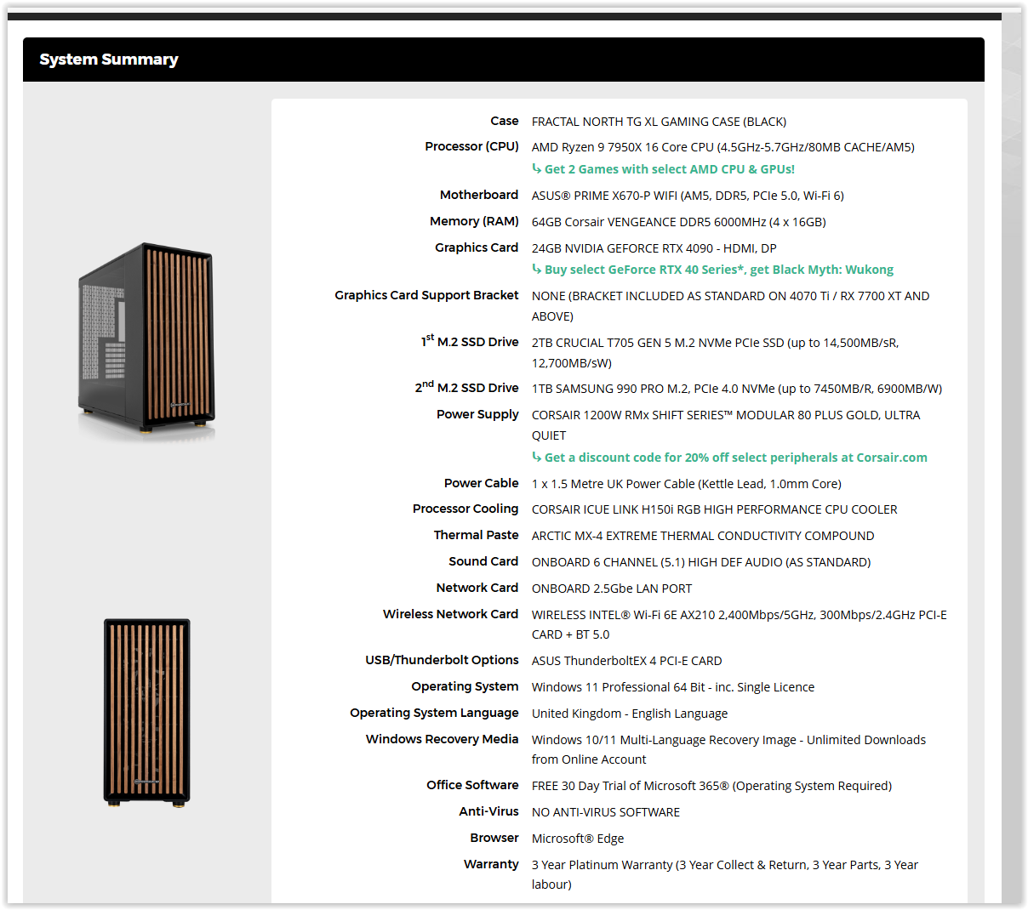Image resolution: width=1028 pixels, height=910 pixels.
Task: Select the Graphics Card label
Action: 476,247
